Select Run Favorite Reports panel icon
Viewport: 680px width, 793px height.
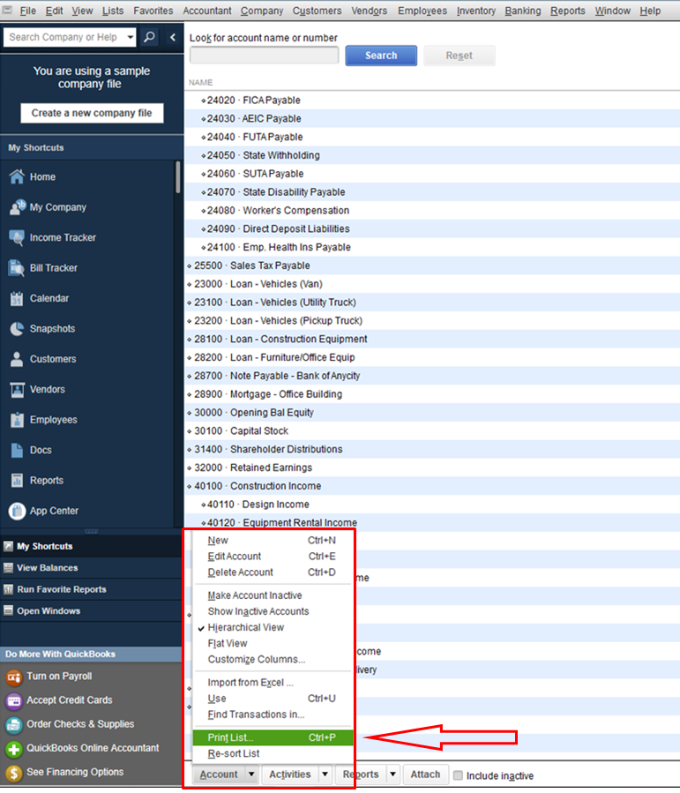(8, 590)
